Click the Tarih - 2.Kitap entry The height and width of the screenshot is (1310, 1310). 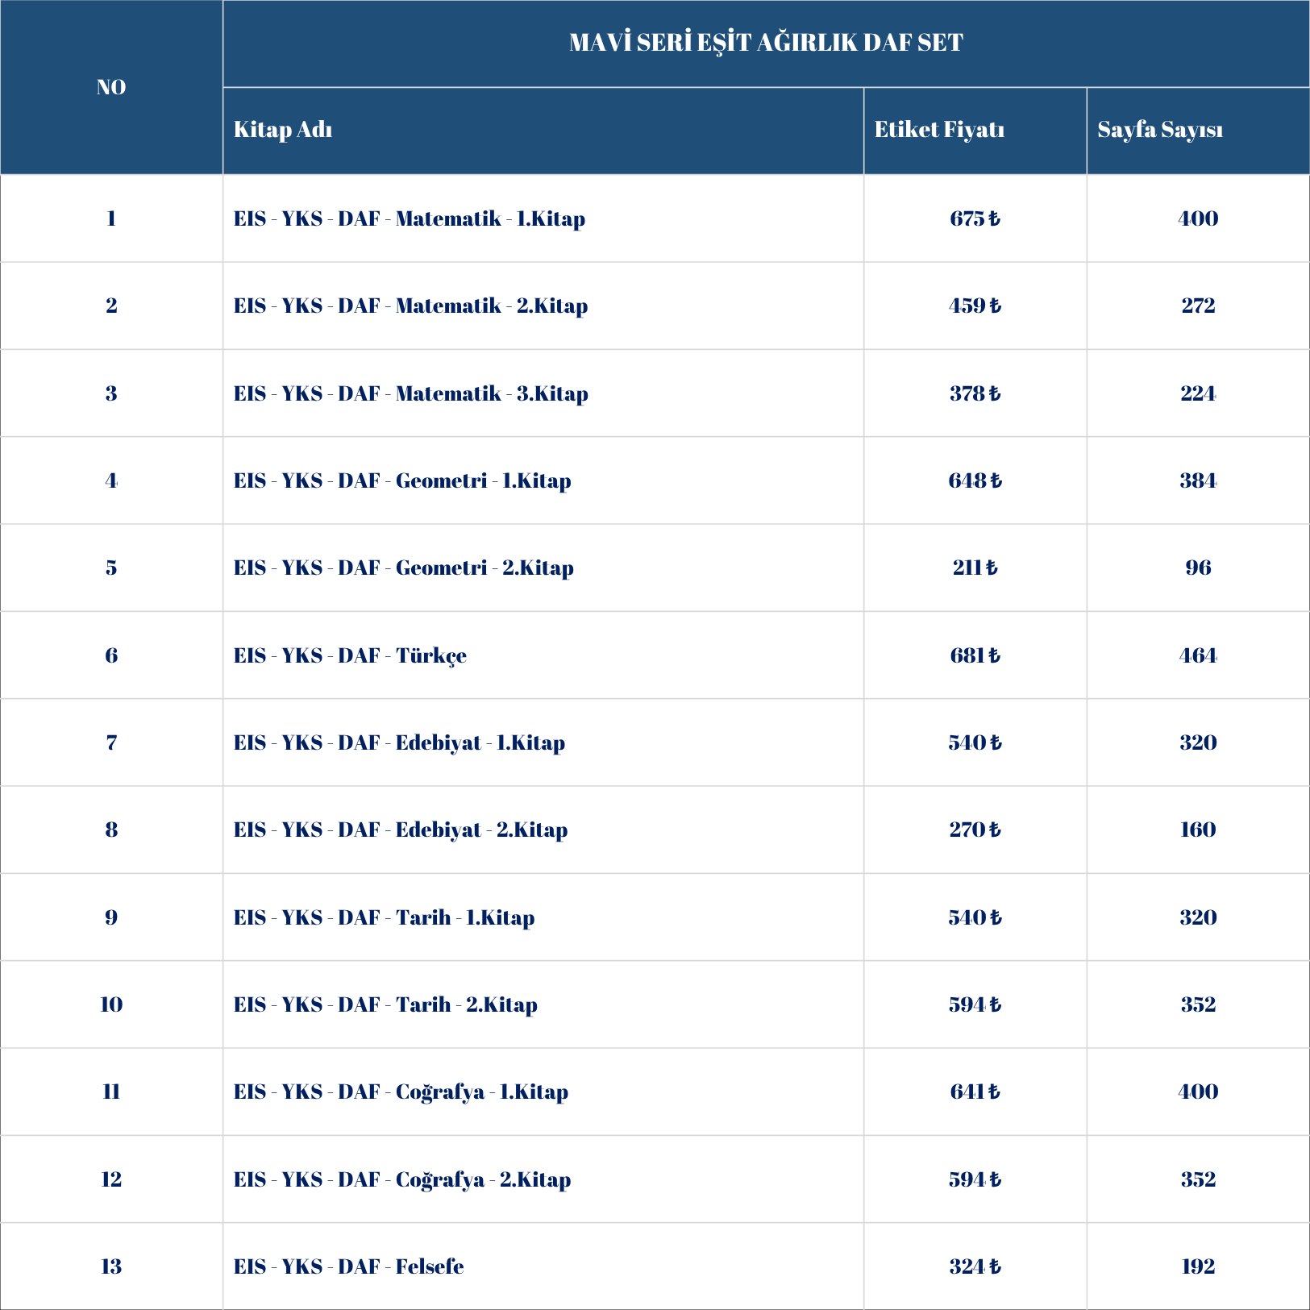[385, 1004]
